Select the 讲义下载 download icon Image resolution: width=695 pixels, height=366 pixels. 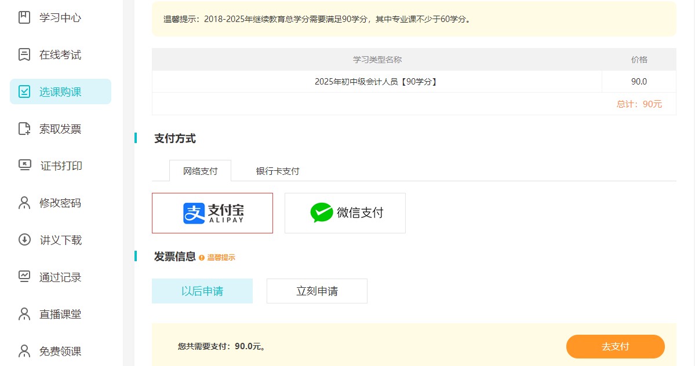point(24,240)
